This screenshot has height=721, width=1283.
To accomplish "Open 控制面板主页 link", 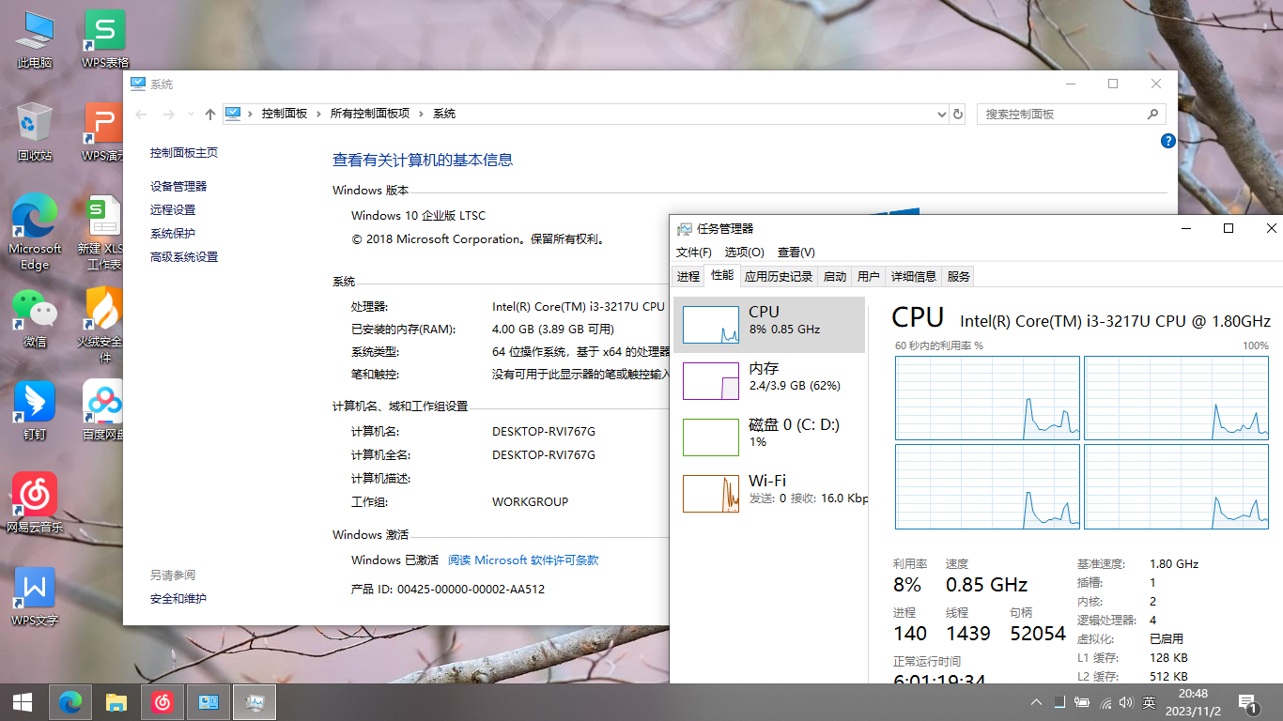I will (184, 152).
